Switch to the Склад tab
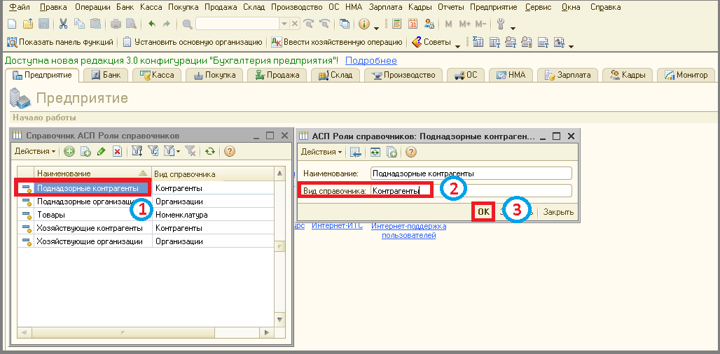Viewport: 720px width, 354px height. [x=335, y=75]
